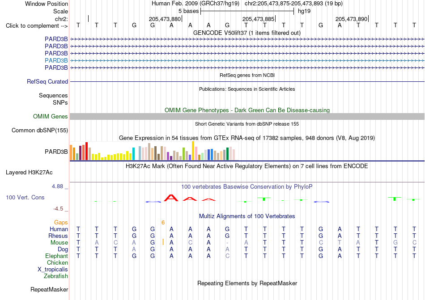
Task: Click the Zebrafish alignment row label
Action: (x=56, y=276)
